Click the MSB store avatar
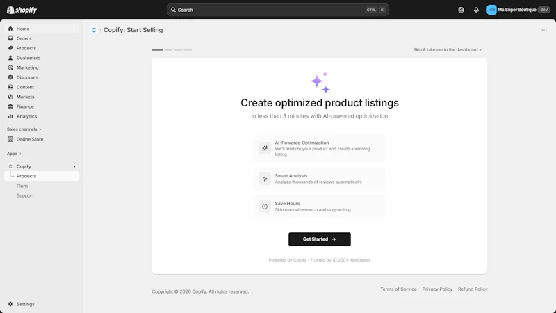Viewport: 556px width, 313px height. coord(491,10)
